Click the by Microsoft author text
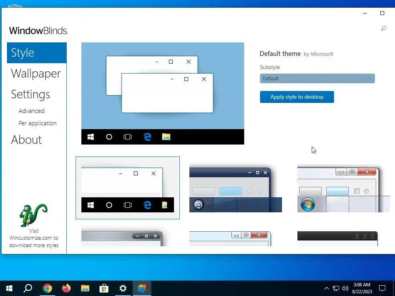The height and width of the screenshot is (296, 395). [x=318, y=54]
